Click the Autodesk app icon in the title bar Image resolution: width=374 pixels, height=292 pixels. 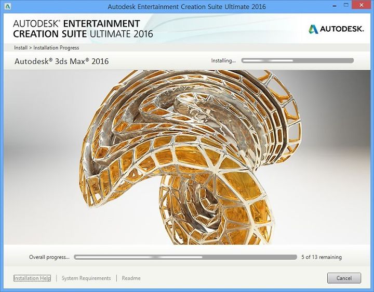pos(7,6)
